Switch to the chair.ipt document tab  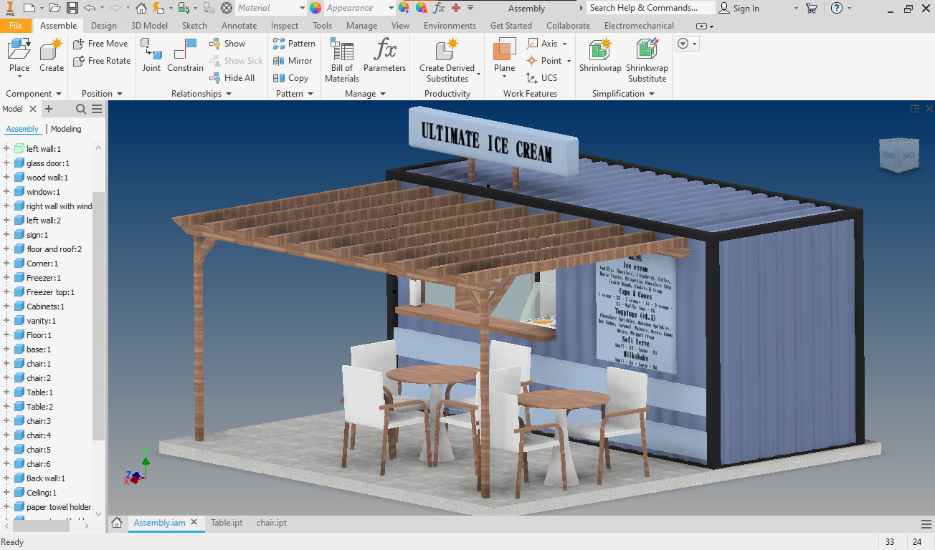pos(272,523)
